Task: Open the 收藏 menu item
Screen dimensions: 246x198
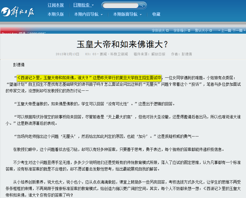Action: pyautogui.click(x=156, y=14)
